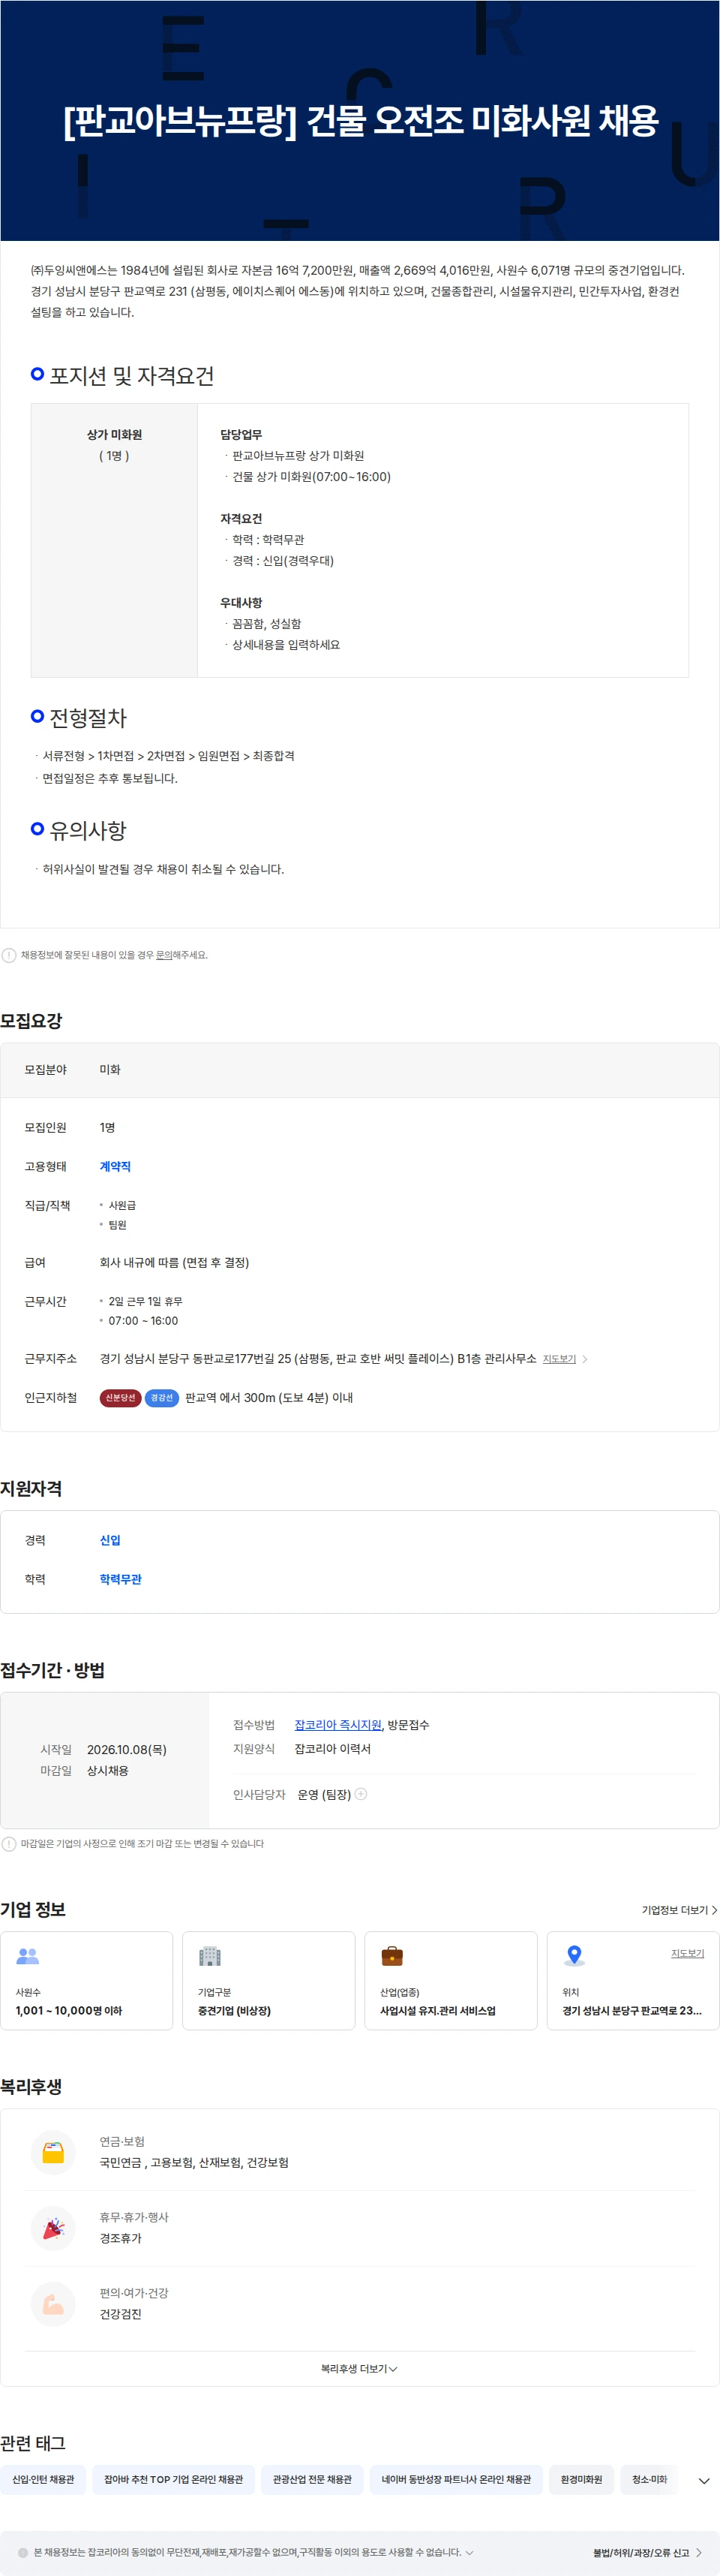Viewport: 720px width, 2576px height.
Task: Click the gray circle icon in footer notice
Action: [23, 2553]
